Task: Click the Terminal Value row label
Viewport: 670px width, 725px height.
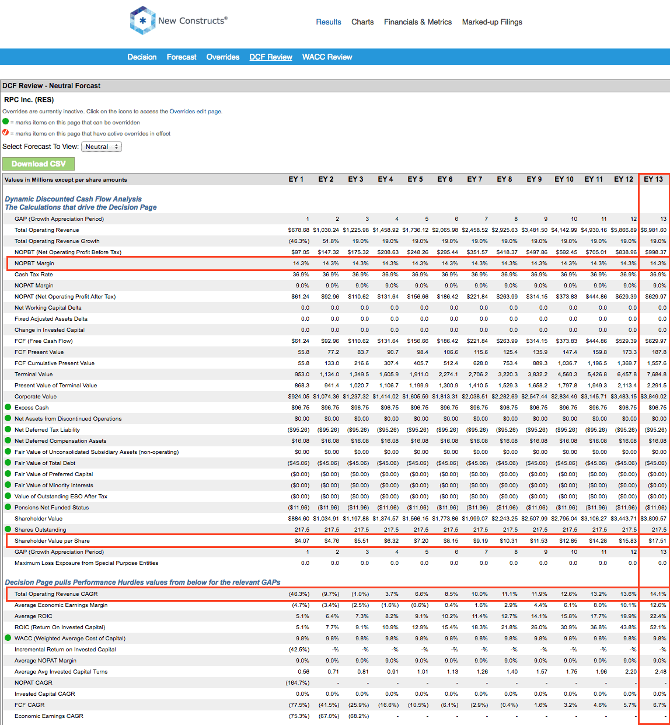Action: tap(34, 374)
